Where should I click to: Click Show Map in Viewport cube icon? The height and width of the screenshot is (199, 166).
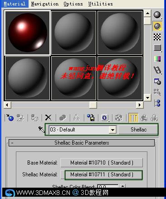(118, 117)
